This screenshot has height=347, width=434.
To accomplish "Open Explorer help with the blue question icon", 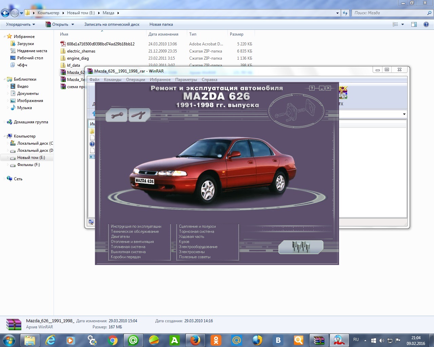I will click(426, 24).
